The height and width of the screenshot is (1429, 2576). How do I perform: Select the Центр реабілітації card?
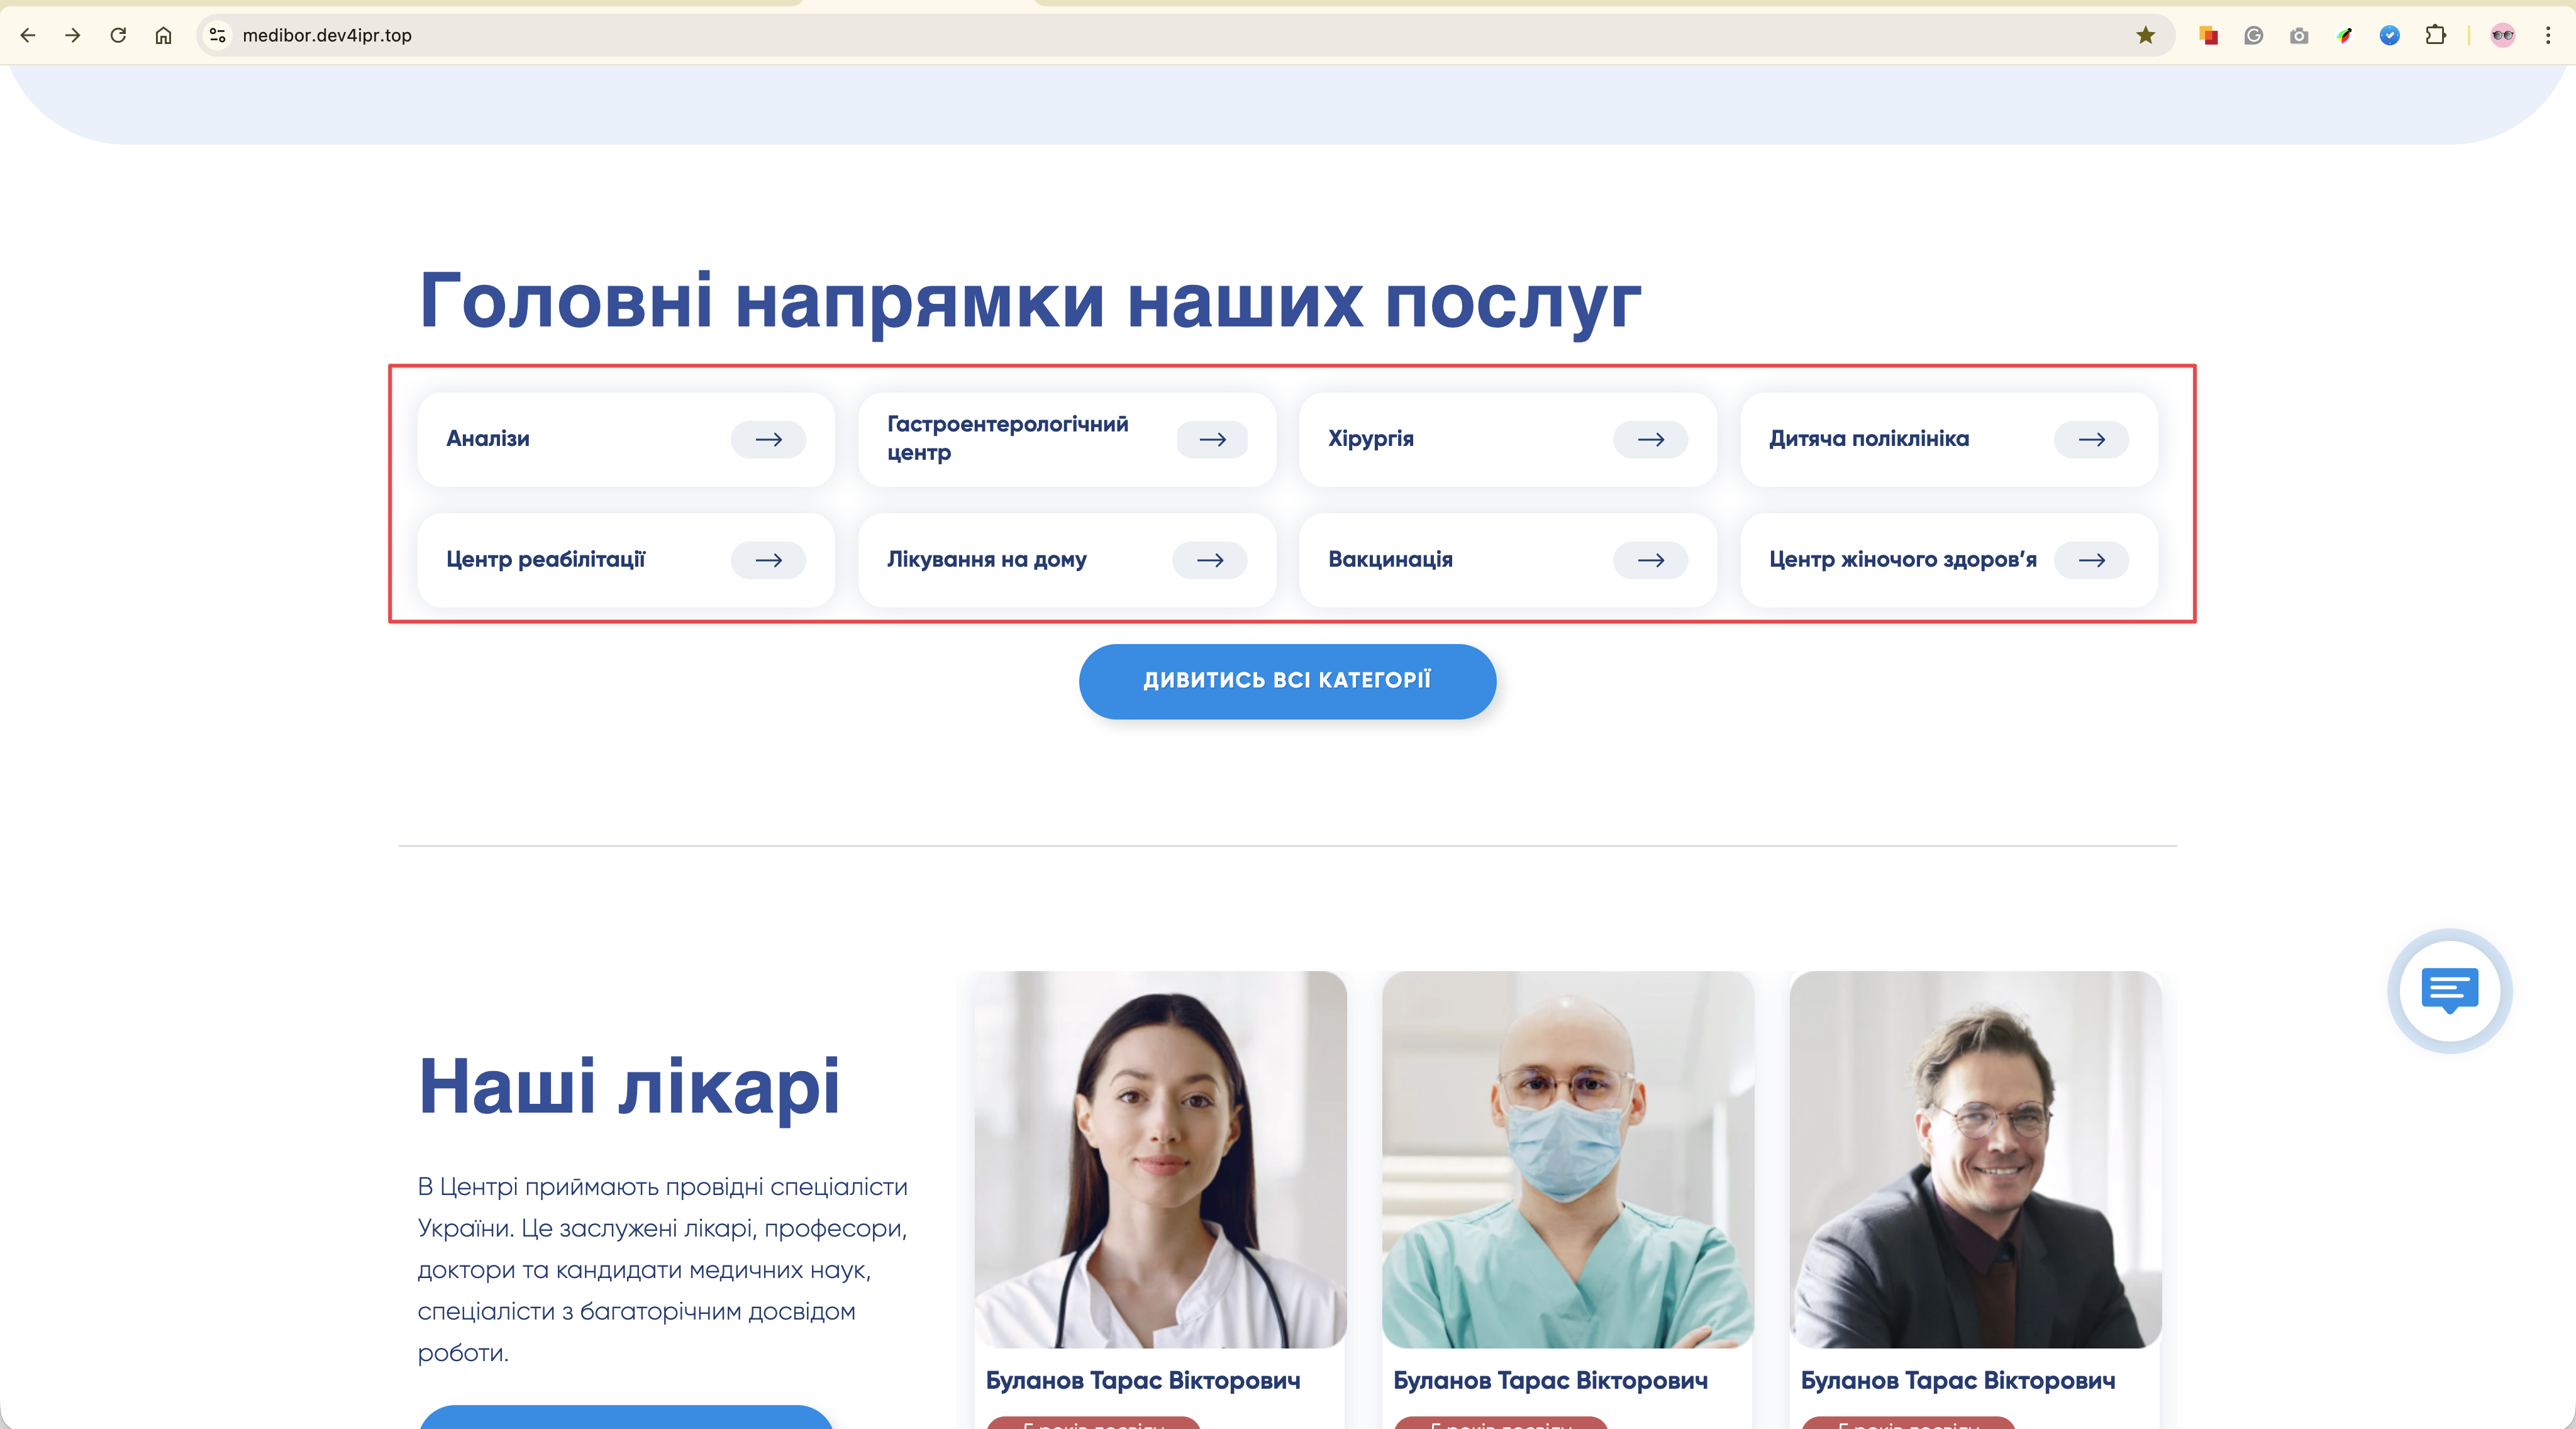point(546,560)
